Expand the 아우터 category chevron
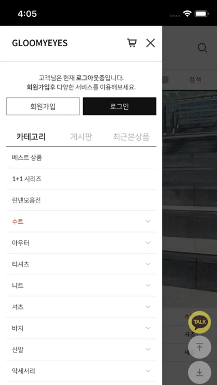 click(148, 243)
